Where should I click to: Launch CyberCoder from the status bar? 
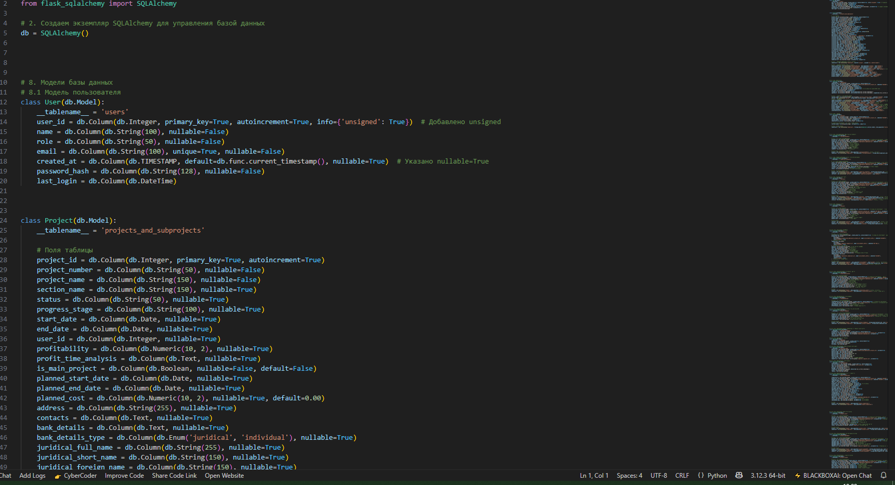[x=75, y=476]
